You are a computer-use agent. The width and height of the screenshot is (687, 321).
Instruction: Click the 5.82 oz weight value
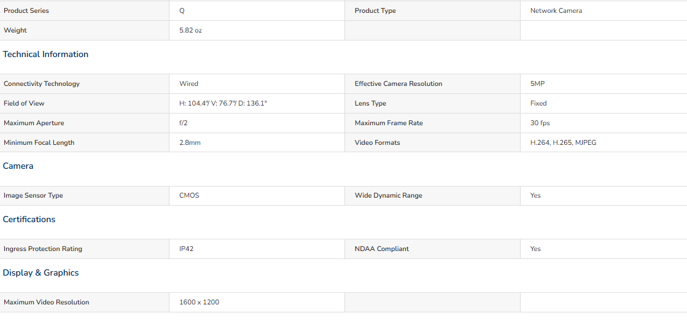[x=190, y=30]
